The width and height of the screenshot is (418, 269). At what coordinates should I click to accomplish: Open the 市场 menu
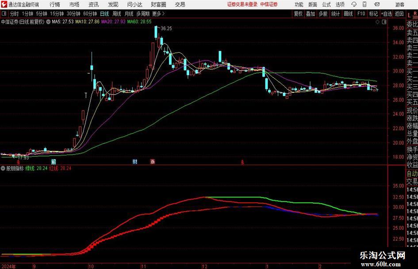[x=74, y=4]
